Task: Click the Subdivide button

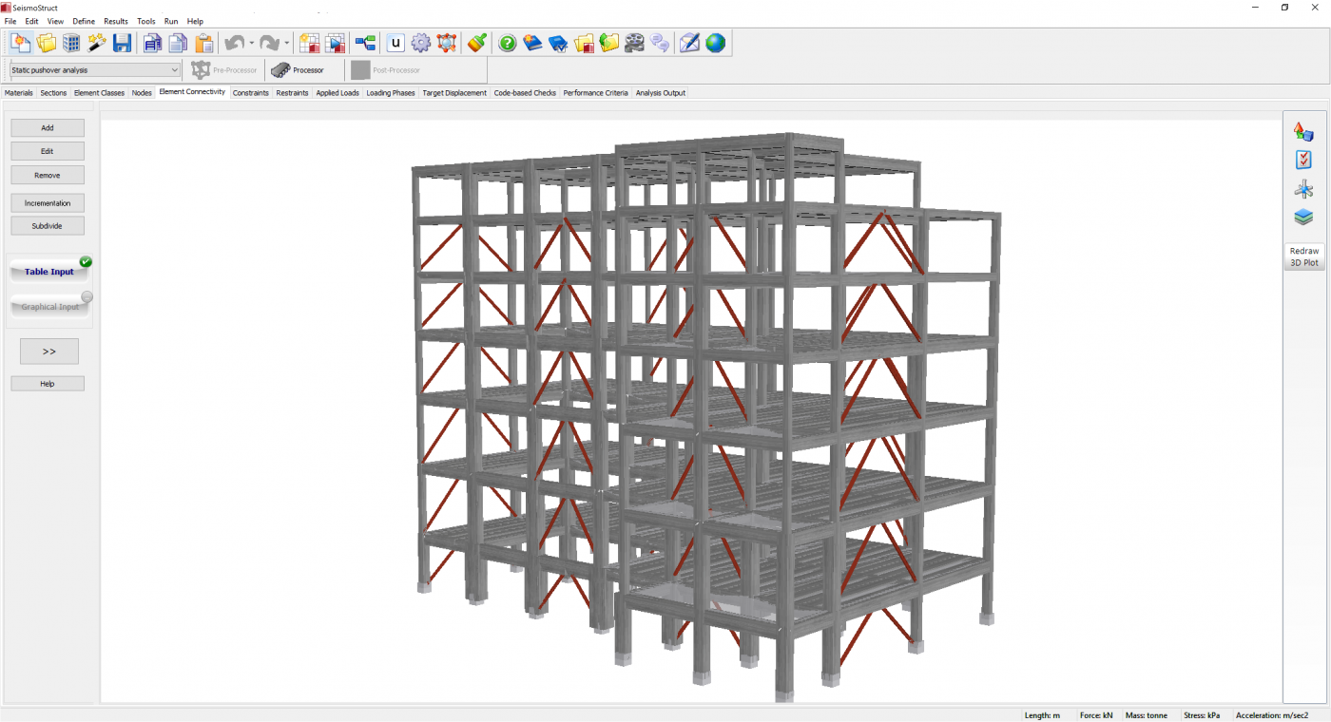Action: [48, 226]
